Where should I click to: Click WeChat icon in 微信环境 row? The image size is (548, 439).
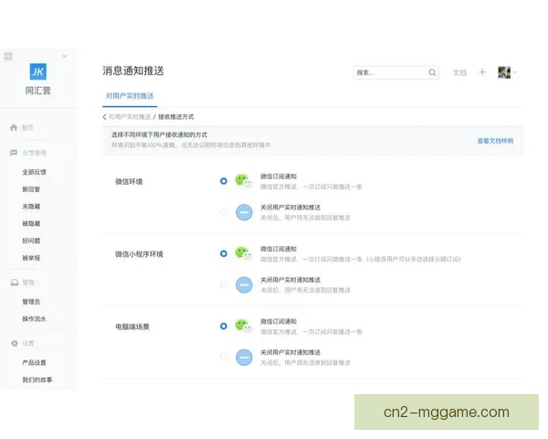pyautogui.click(x=244, y=181)
